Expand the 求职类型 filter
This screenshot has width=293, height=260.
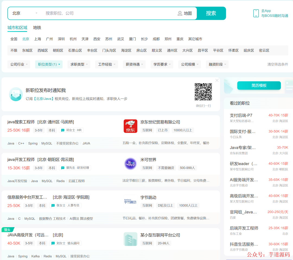pyautogui.click(x=79, y=64)
